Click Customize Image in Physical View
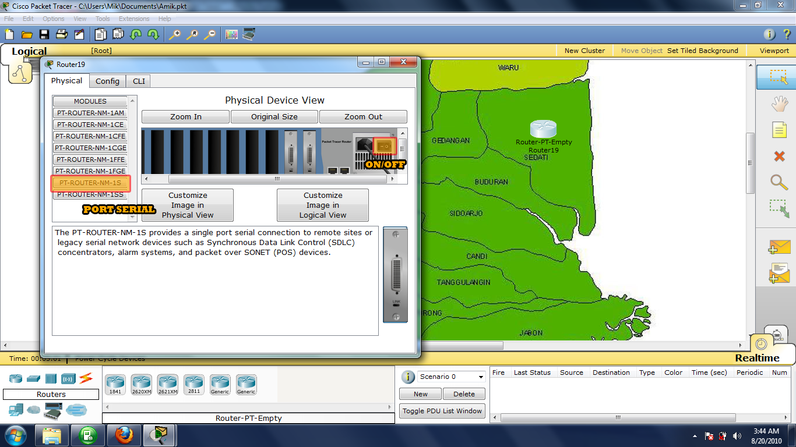The height and width of the screenshot is (447, 796). pyautogui.click(x=188, y=205)
